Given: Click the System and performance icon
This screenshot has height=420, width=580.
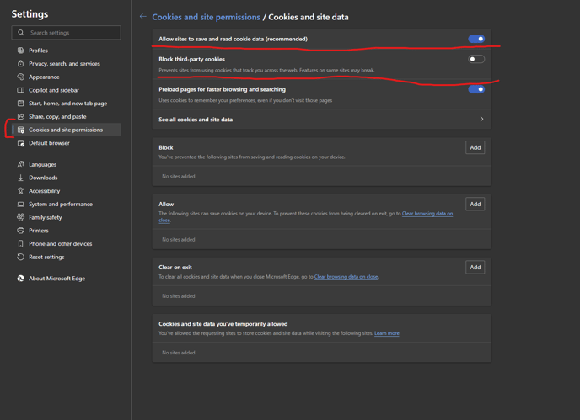Looking at the screenshot, I should click(x=21, y=205).
